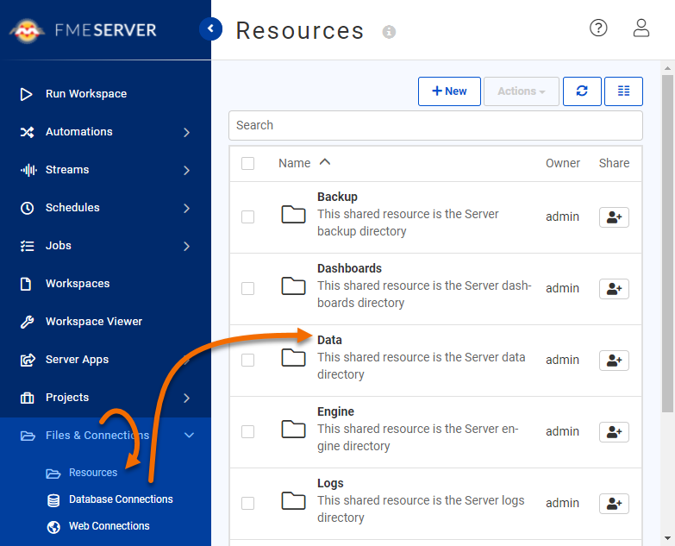Collapse the Files & Connections section

[190, 436]
